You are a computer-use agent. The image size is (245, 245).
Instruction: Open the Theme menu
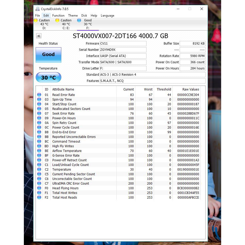(73, 16)
